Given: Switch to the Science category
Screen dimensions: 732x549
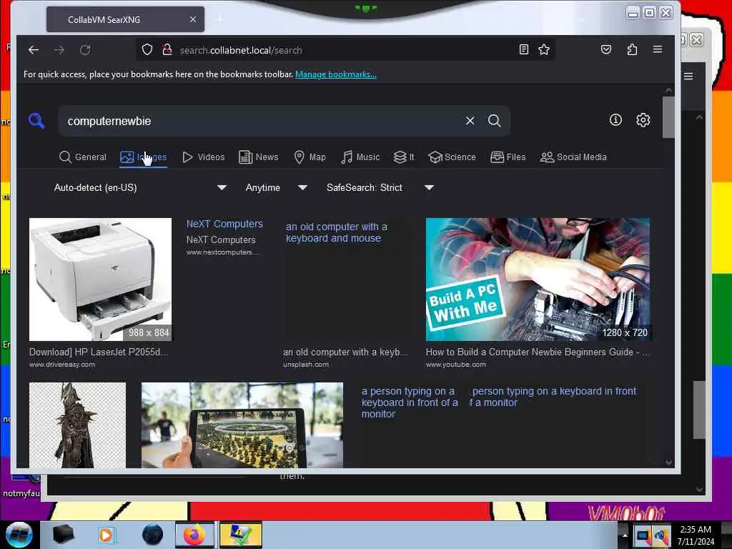Looking at the screenshot, I should click(x=452, y=157).
